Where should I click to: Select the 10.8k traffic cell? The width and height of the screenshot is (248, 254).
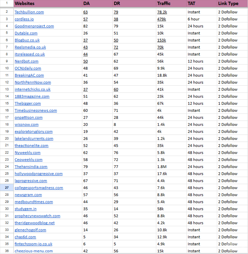(x=171, y=230)
